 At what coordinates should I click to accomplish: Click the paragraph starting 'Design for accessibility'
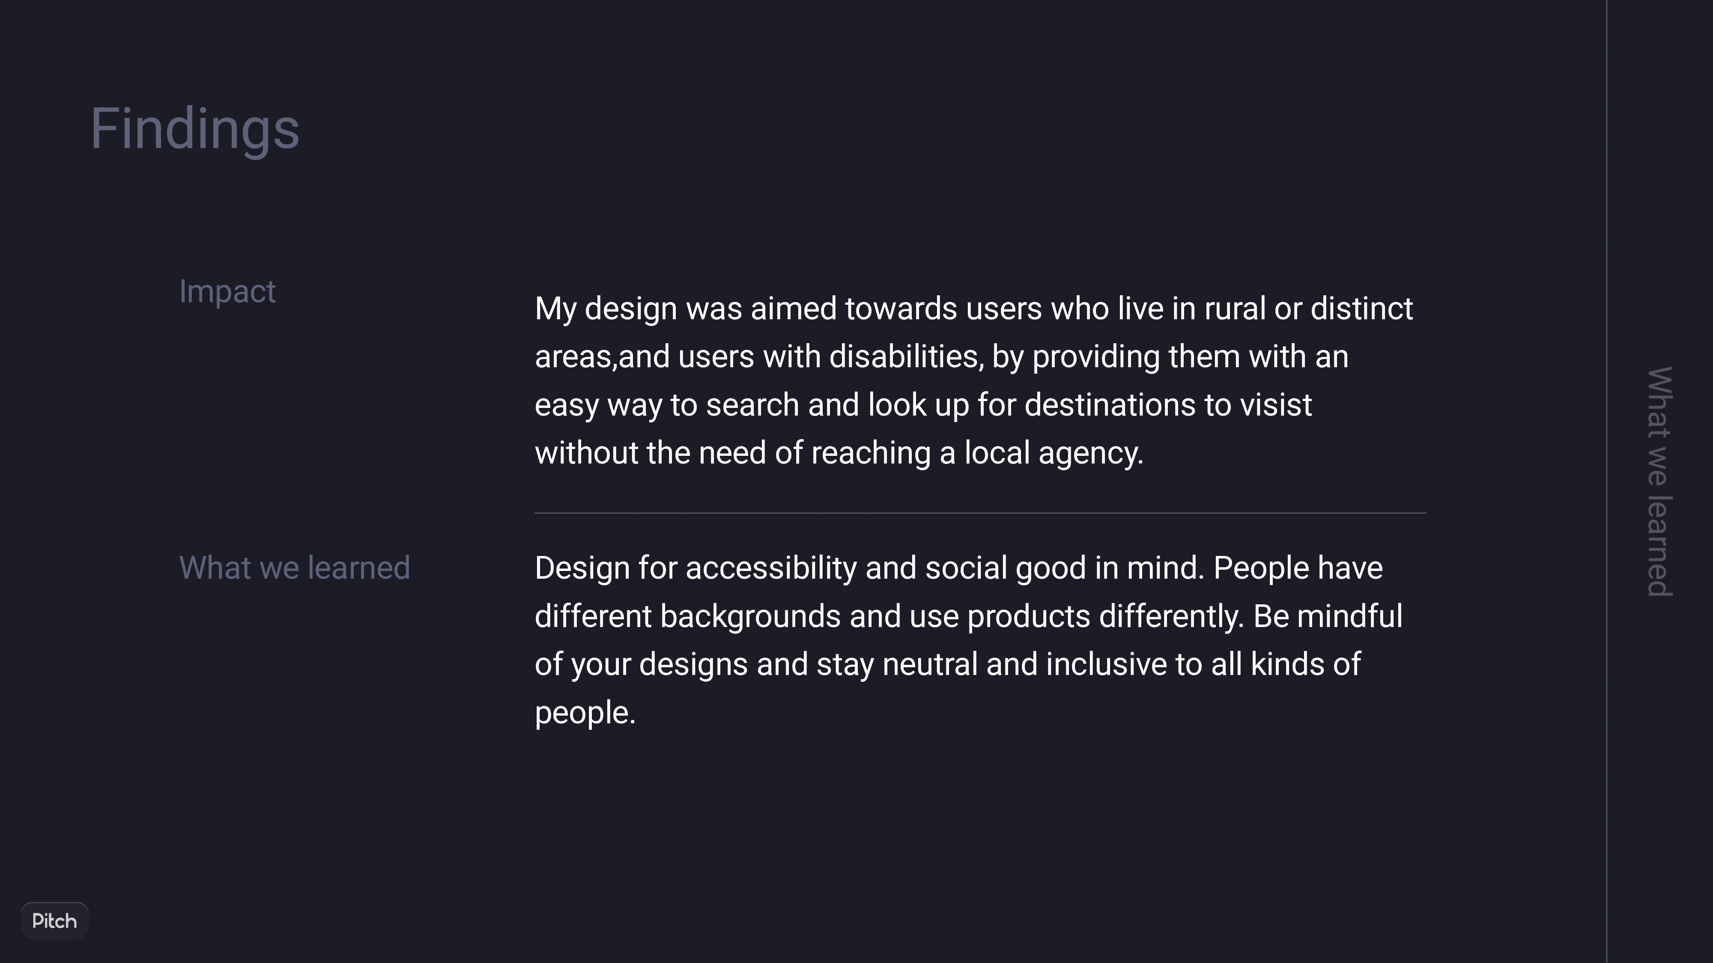[969, 640]
